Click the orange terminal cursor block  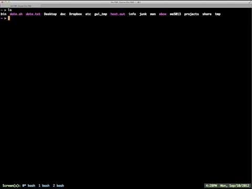click(x=9, y=18)
